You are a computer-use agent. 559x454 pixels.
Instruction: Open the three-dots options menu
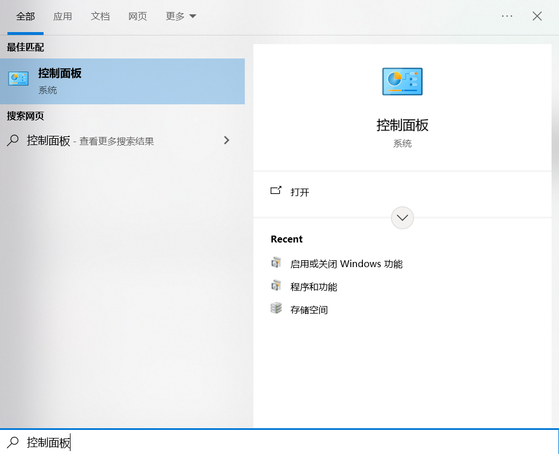[x=507, y=16]
